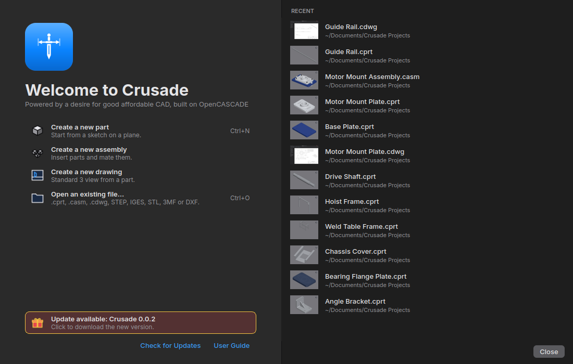The width and height of the screenshot is (573, 364).
Task: Click 'Insert parts and mate them.' text
Action: (91, 158)
